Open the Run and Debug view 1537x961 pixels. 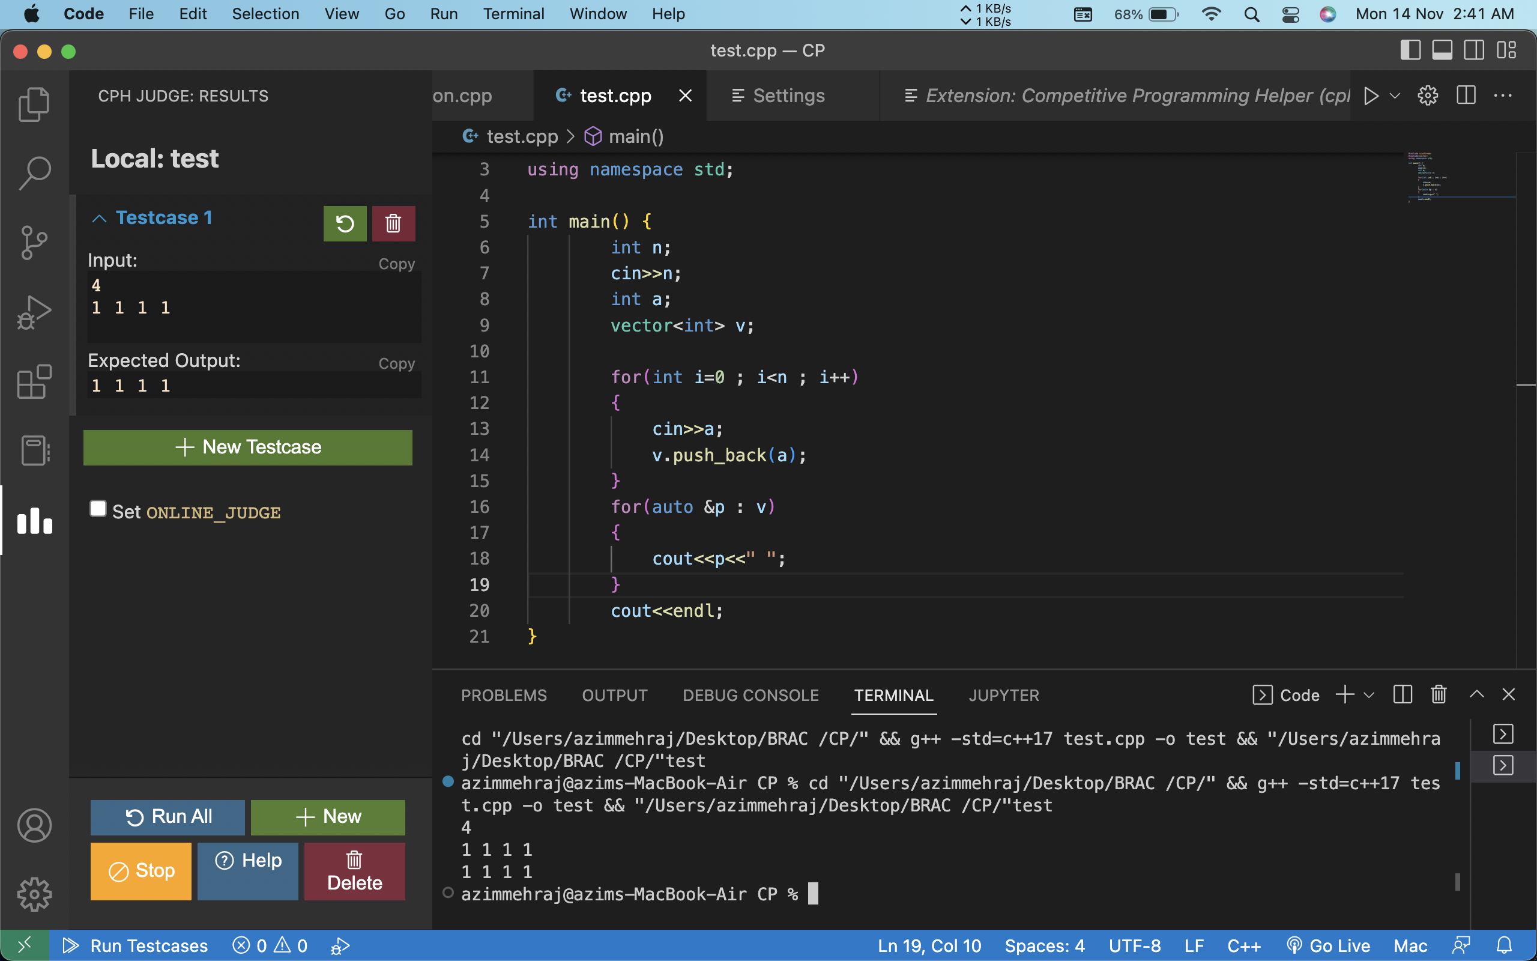[x=33, y=312]
